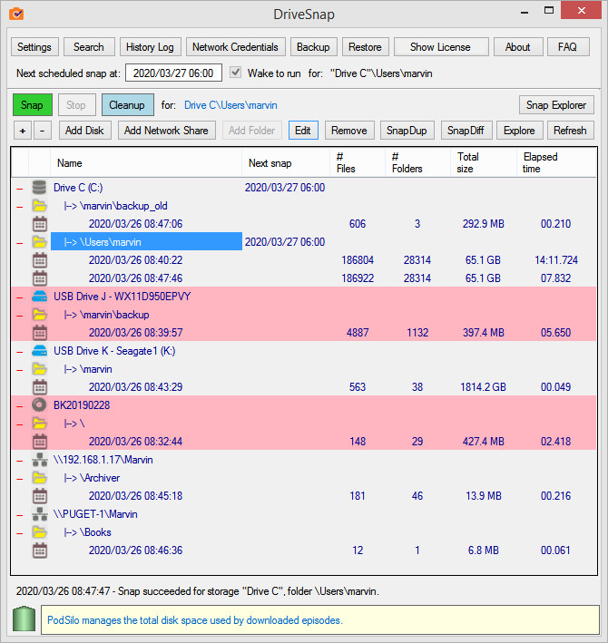The width and height of the screenshot is (608, 643).
Task: Follow the Drive C\Users\marvin link
Action: point(230,105)
